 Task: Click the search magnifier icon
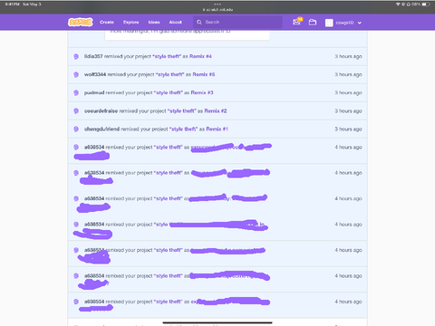(199, 22)
